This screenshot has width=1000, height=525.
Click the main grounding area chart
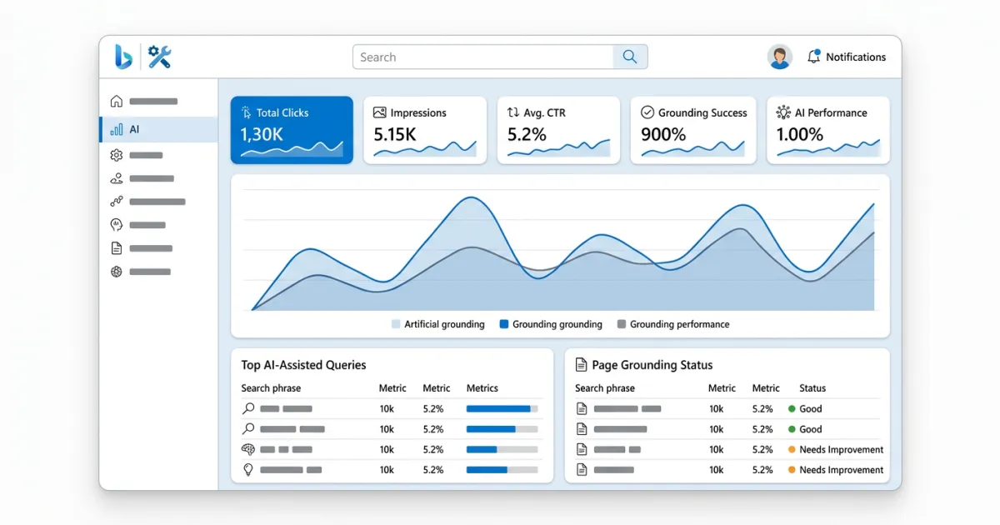[560, 250]
